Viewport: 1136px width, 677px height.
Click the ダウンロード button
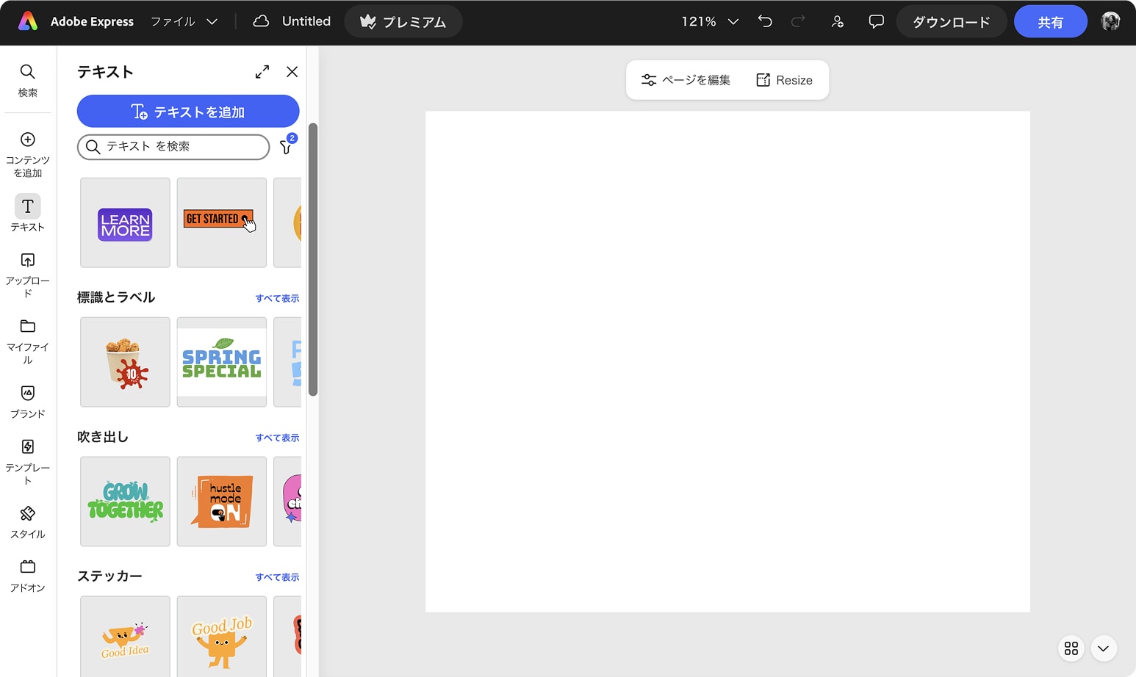click(x=951, y=22)
